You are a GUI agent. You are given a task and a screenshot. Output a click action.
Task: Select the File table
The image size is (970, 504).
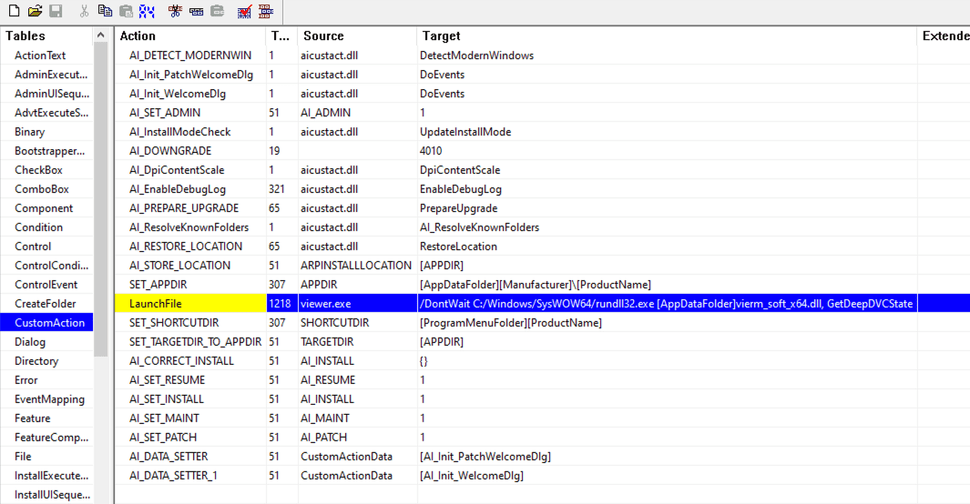pos(23,457)
